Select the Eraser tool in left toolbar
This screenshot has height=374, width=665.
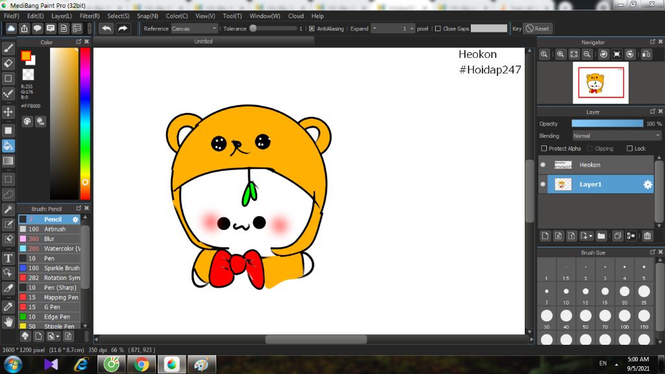point(8,63)
